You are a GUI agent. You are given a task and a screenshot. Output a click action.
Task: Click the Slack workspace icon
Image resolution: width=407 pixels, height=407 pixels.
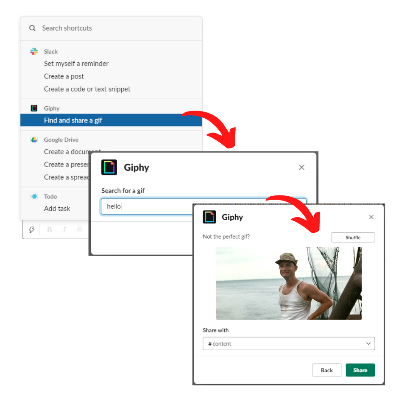(x=34, y=51)
